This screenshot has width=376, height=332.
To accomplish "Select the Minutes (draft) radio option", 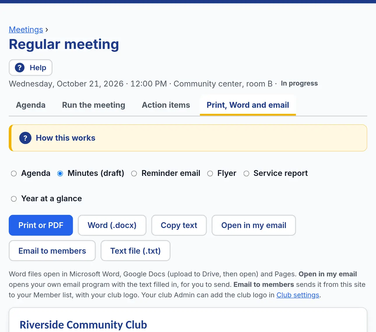I will click(x=60, y=174).
